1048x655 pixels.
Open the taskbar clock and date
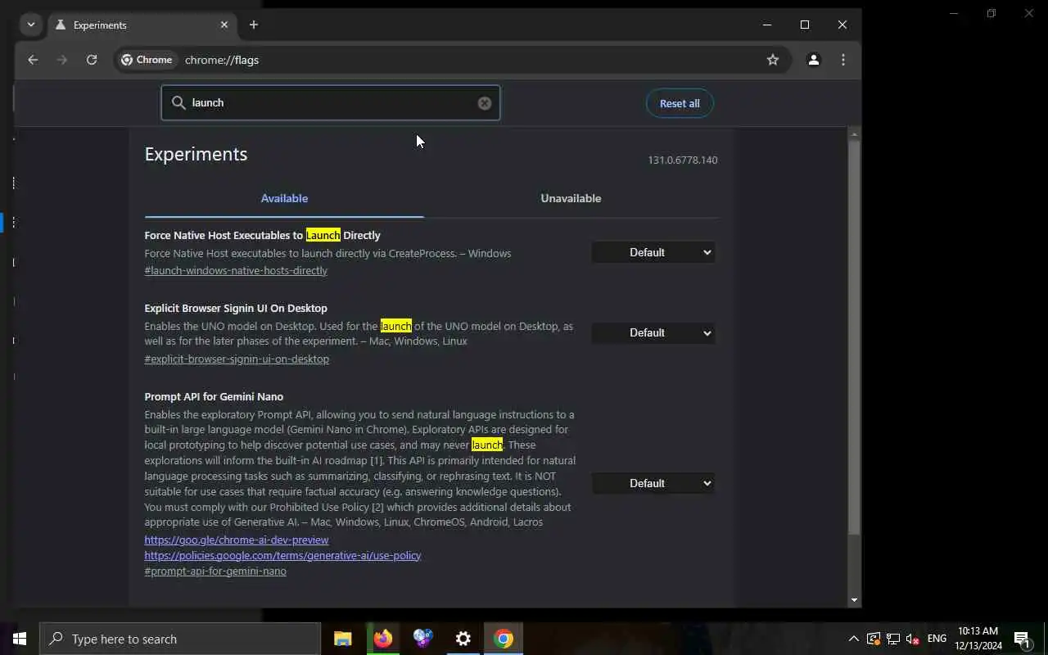click(978, 639)
